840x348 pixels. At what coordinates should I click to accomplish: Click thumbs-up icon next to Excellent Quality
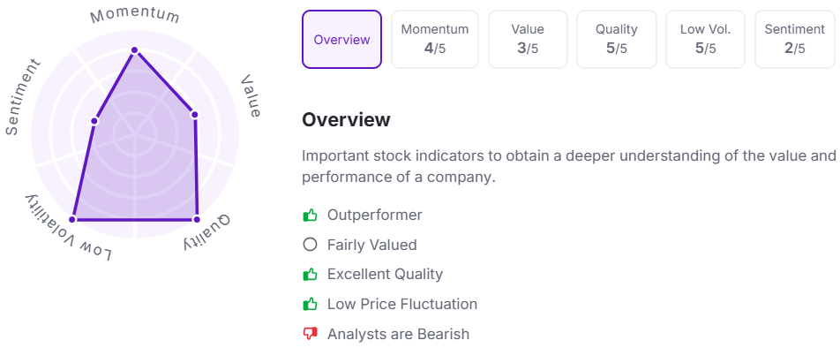pos(310,275)
